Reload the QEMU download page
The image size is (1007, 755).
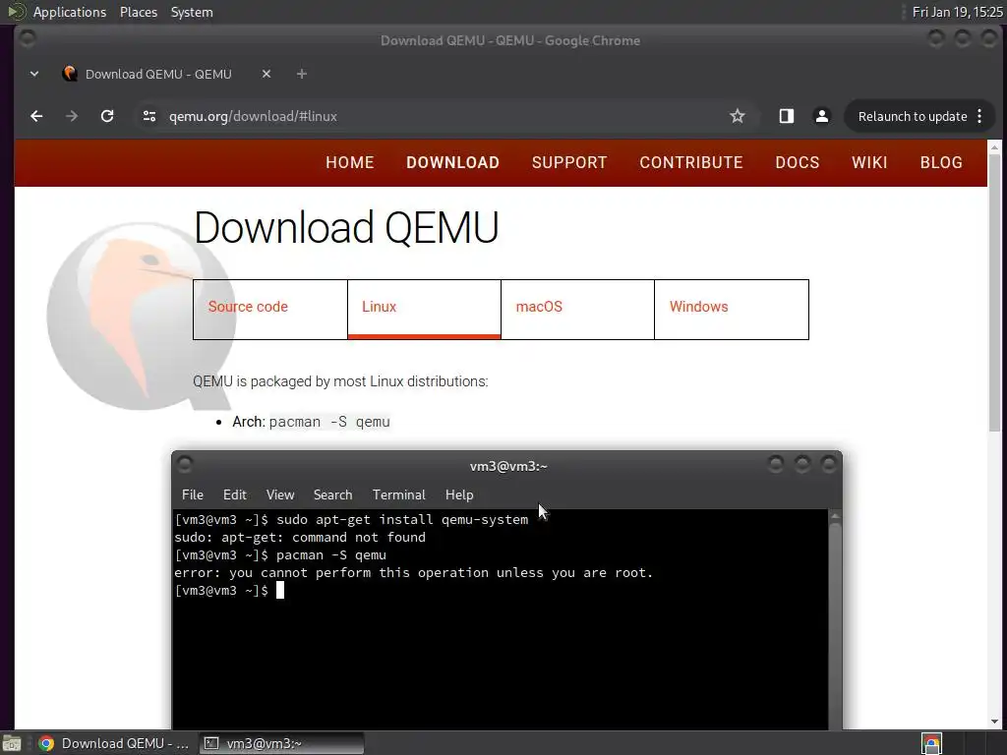click(x=107, y=116)
